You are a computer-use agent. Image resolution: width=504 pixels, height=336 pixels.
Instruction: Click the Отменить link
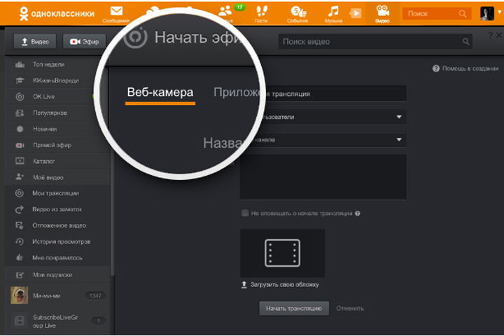tap(350, 308)
